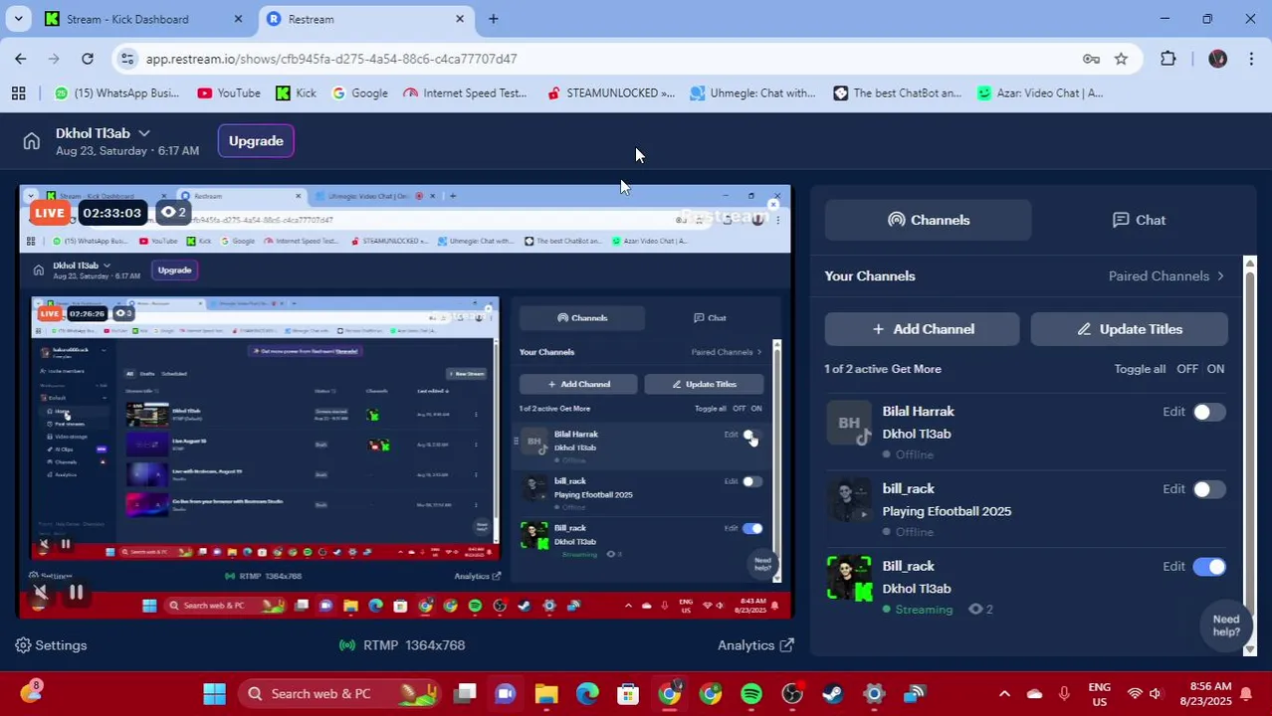Open File Explorer from the taskbar
The image size is (1272, 716).
pyautogui.click(x=546, y=693)
